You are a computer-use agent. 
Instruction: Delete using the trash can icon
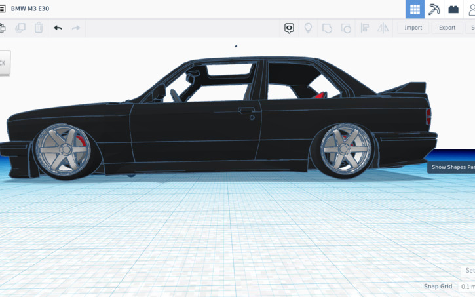coord(39,28)
